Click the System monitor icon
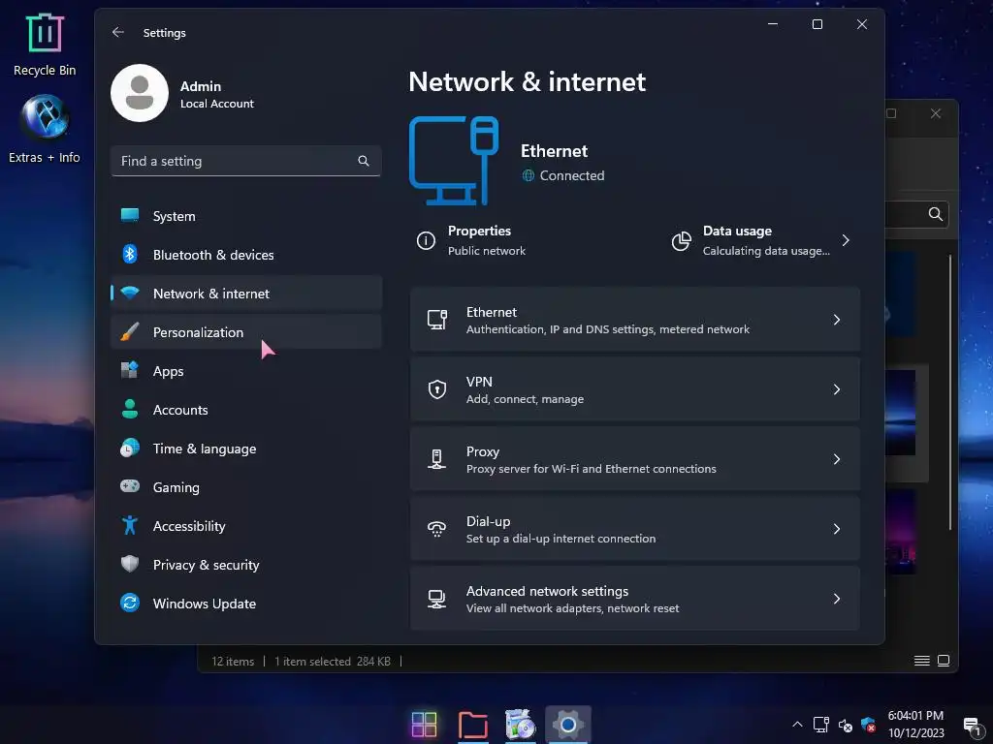Screen dimensions: 993x744 click(130, 215)
